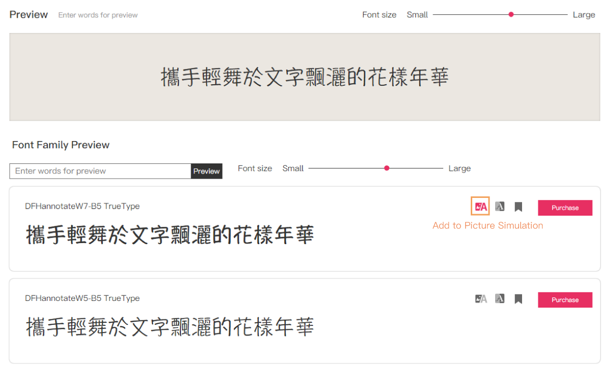Click top 'Enter words for preview' field
This screenshot has height=373, width=610.
coord(98,15)
